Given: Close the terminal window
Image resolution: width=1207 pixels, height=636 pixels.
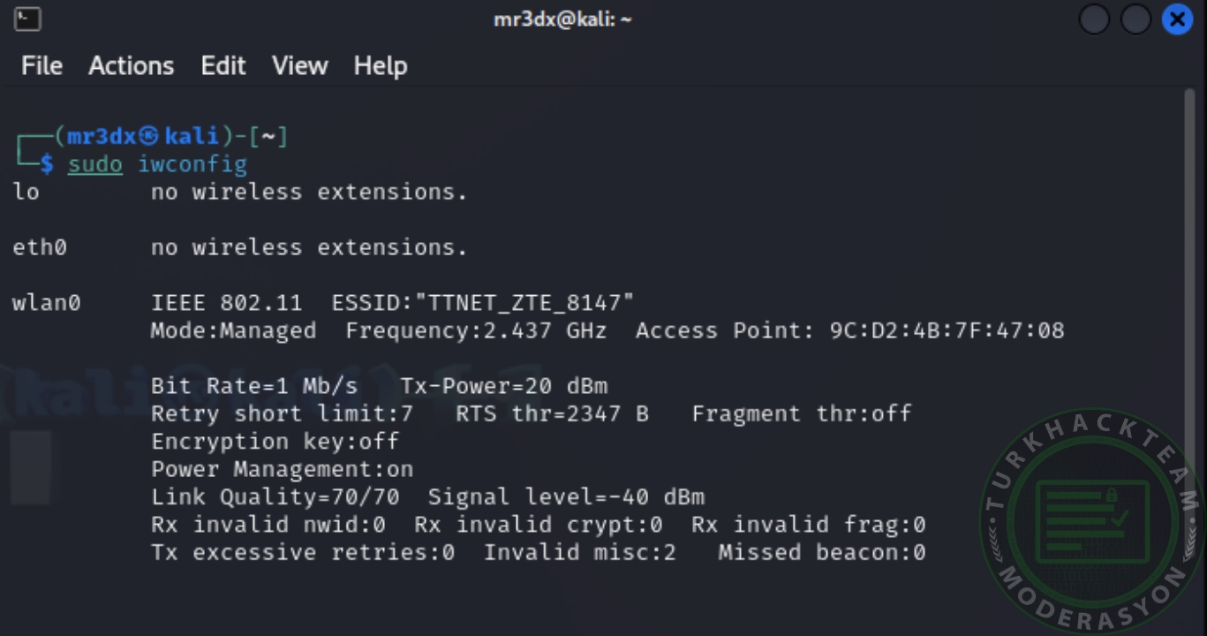Looking at the screenshot, I should (1177, 19).
